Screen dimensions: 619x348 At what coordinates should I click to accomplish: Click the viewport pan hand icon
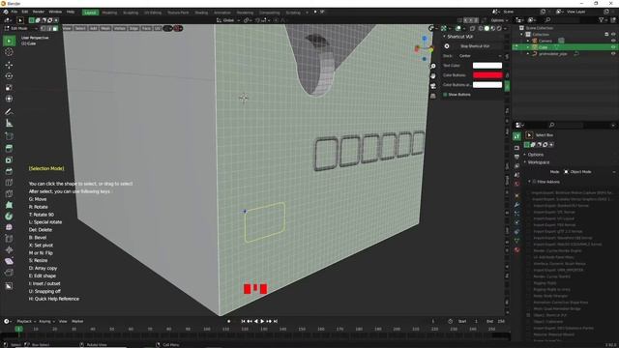point(433,75)
